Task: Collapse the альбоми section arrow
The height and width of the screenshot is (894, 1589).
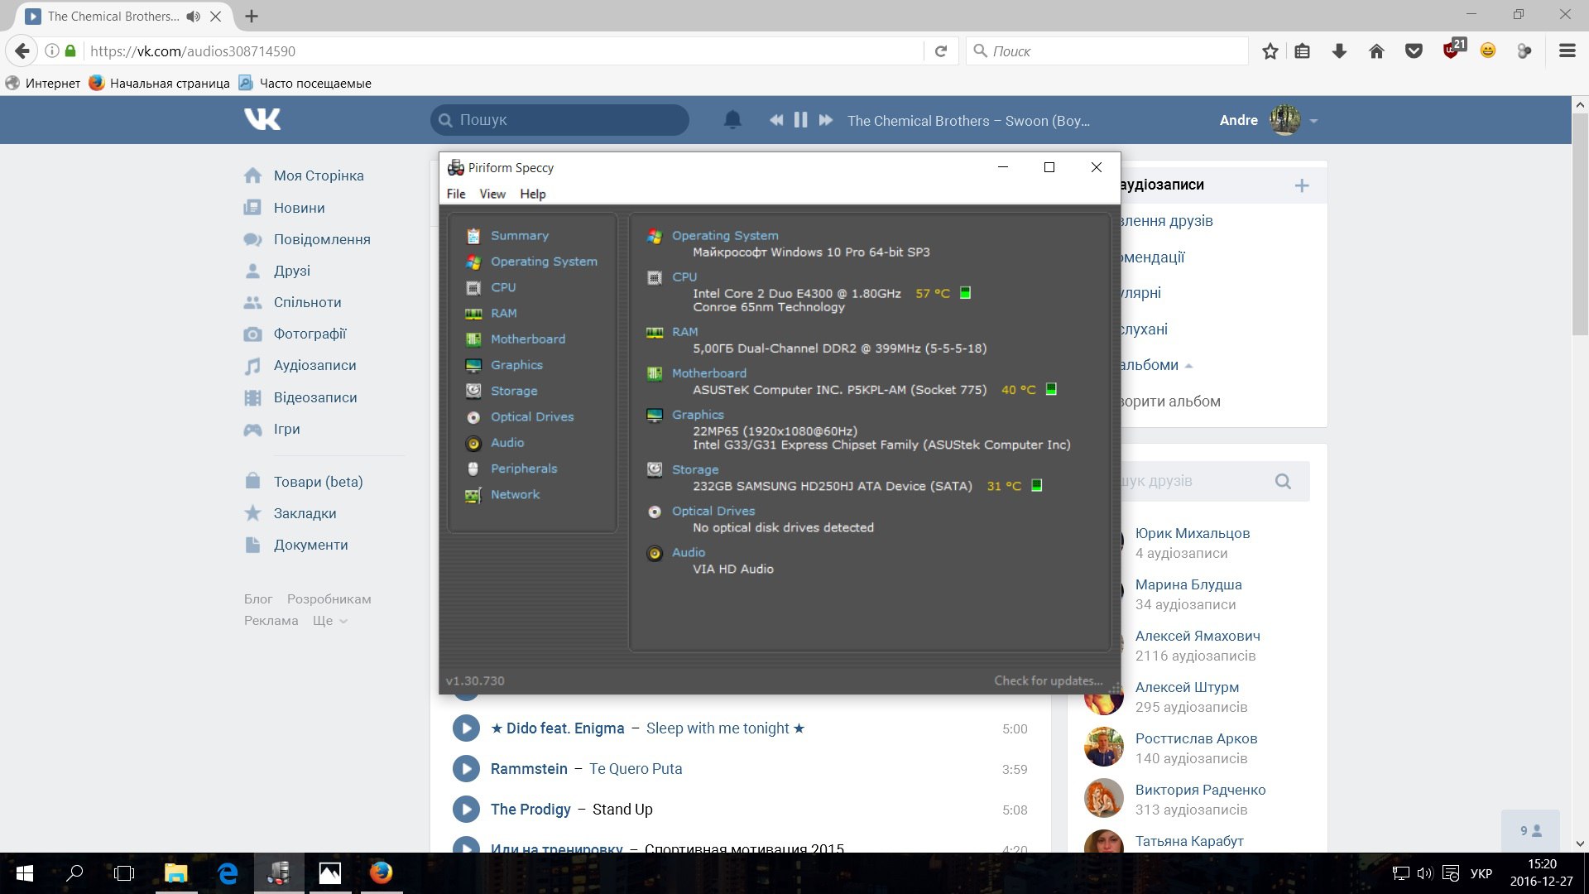Action: tap(1189, 366)
